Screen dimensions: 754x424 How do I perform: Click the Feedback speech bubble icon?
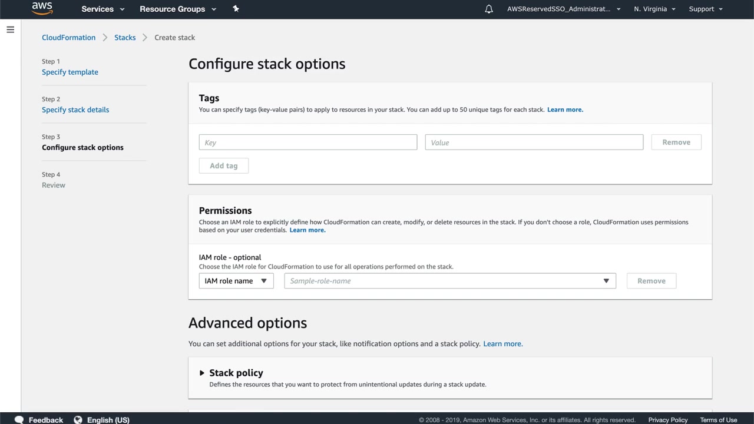tap(19, 420)
